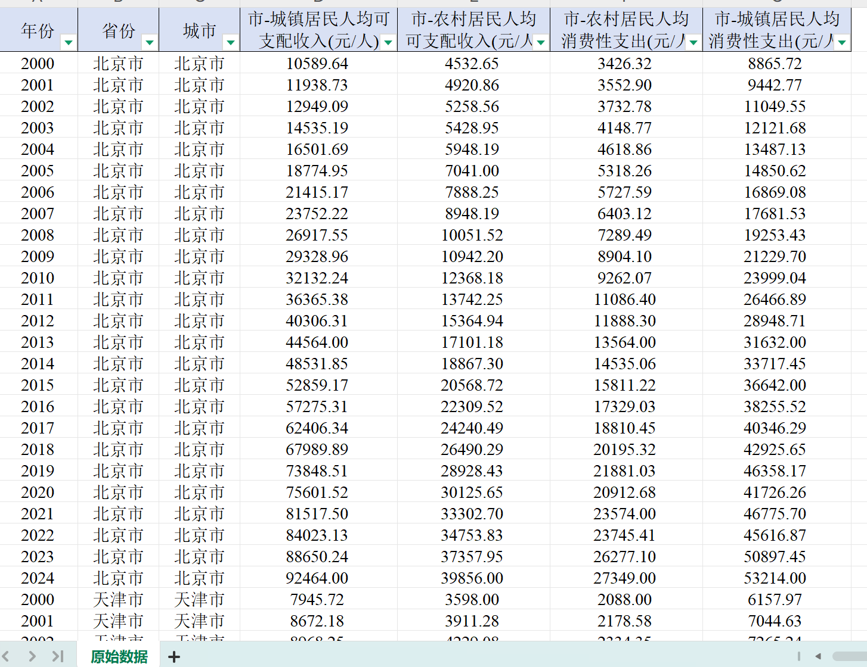This screenshot has width=867, height=667.
Task: Select the cell containing 2178.58
Action: 627,621
